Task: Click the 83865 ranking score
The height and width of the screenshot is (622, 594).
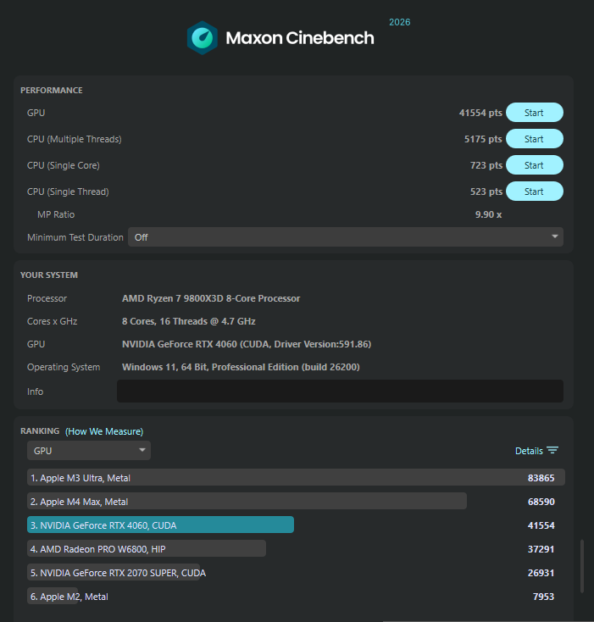Action: click(x=541, y=478)
